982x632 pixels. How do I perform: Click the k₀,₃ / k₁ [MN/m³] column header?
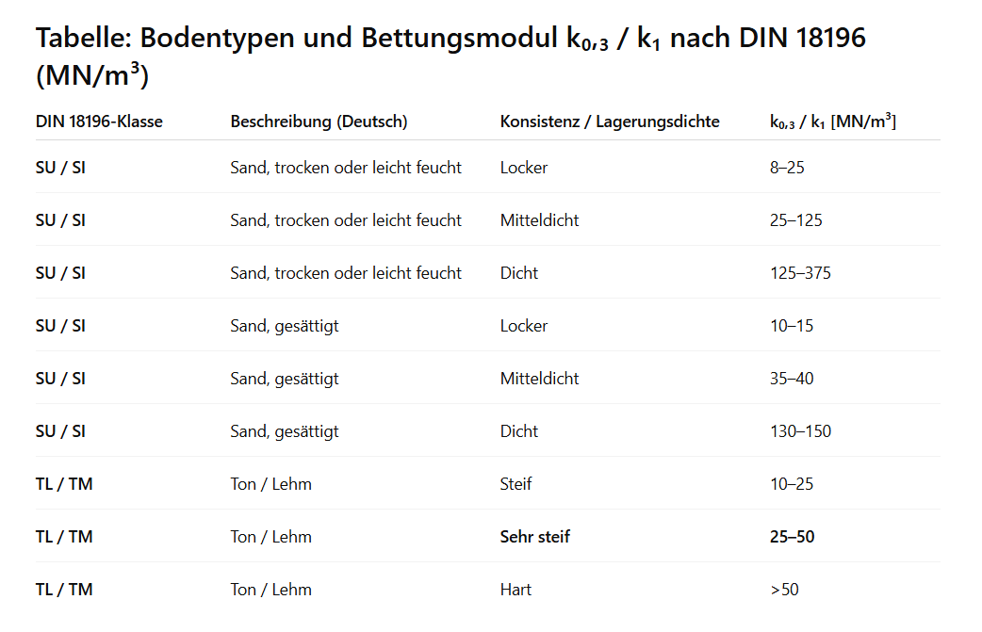tap(832, 122)
